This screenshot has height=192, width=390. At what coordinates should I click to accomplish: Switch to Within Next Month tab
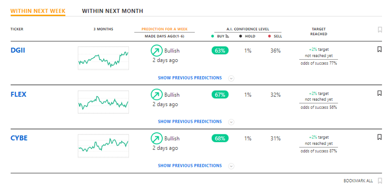(113, 11)
